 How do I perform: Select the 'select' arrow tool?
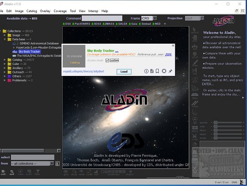pyautogui.click(x=195, y=30)
